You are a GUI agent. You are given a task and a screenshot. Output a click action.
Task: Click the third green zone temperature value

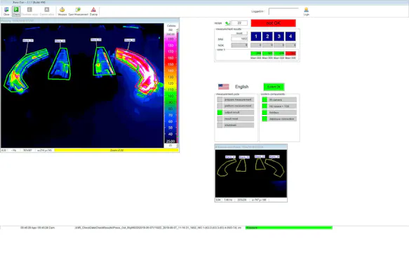(x=279, y=53)
